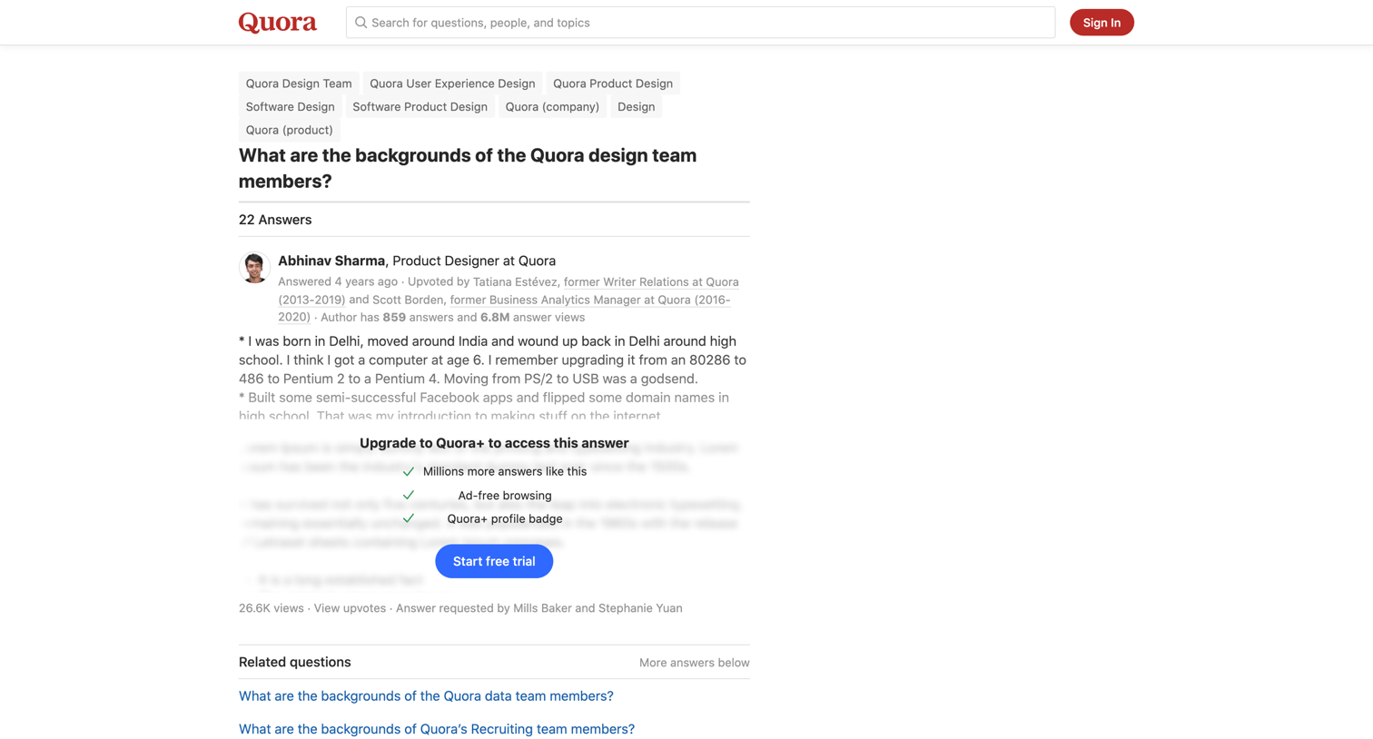Open the Quora Design Team topic tag
This screenshot has width=1373, height=739.
299,84
